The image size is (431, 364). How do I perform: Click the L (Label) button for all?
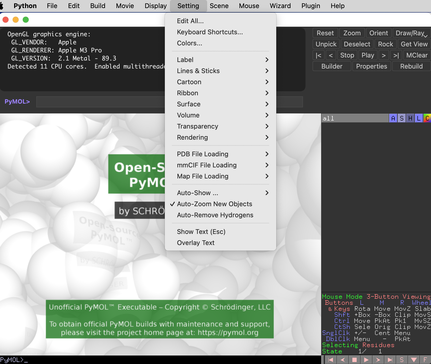[419, 118]
